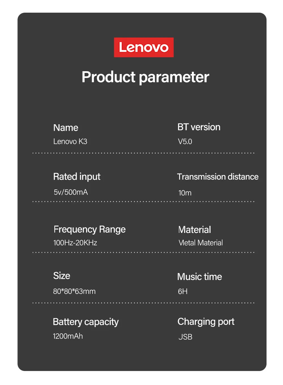Click the Lenovo K3 value
The height and width of the screenshot is (385, 283).
point(70,141)
